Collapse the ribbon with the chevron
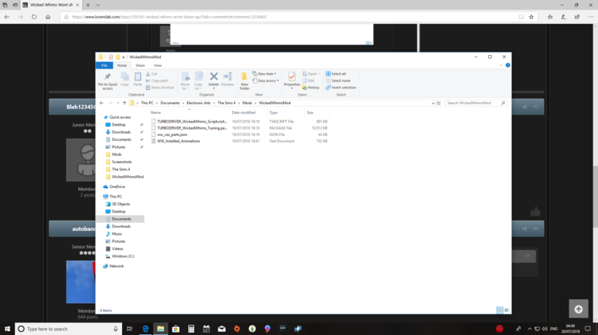 (502, 65)
